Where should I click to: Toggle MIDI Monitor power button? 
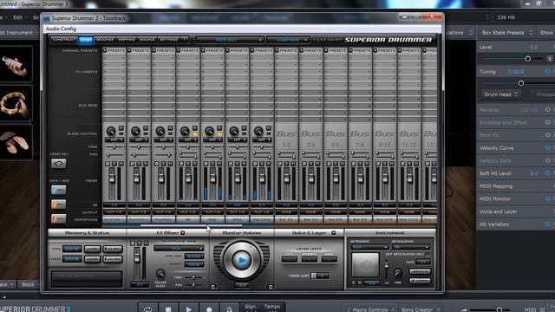(548, 198)
